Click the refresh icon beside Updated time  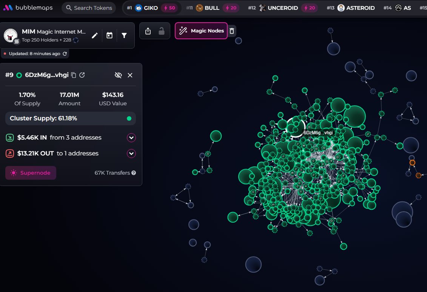[x=65, y=54]
